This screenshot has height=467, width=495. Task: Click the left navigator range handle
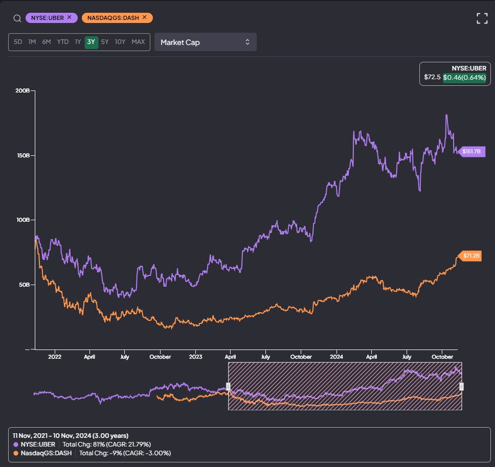tap(228, 387)
